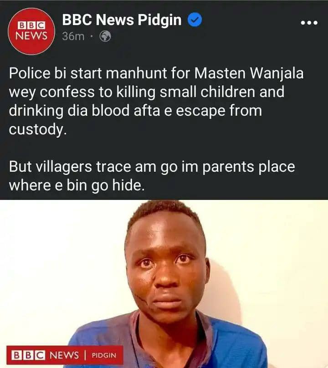Click the paragraph starting 'But villagers trace'

pos(152,176)
